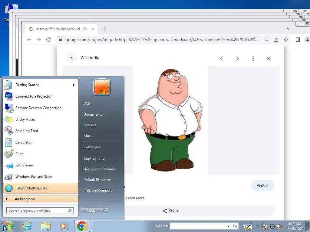
Task: Open Pictures from Start menu
Action: 90,125
